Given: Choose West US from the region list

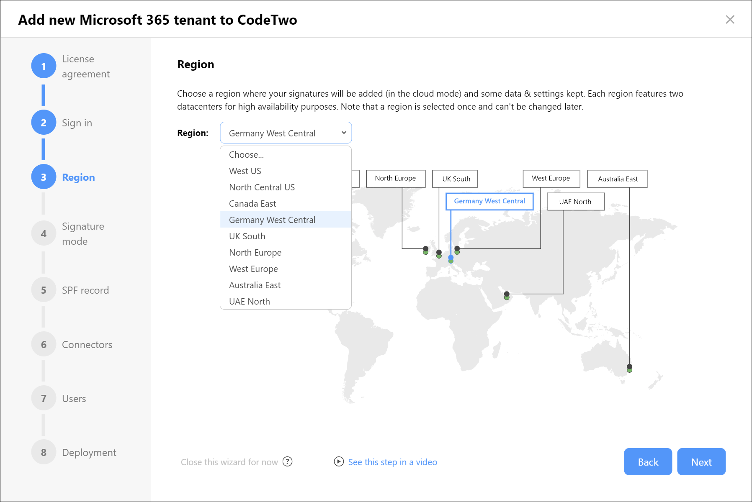Looking at the screenshot, I should click(286, 171).
